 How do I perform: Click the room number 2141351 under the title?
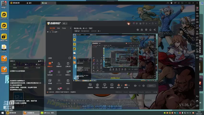pyautogui.click(x=94, y=31)
